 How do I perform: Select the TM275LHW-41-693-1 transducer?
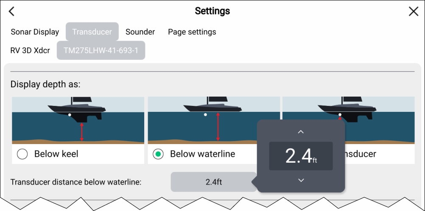[x=101, y=50]
